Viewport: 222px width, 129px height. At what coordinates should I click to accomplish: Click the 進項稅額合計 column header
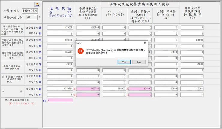pyautogui.click(x=60, y=12)
